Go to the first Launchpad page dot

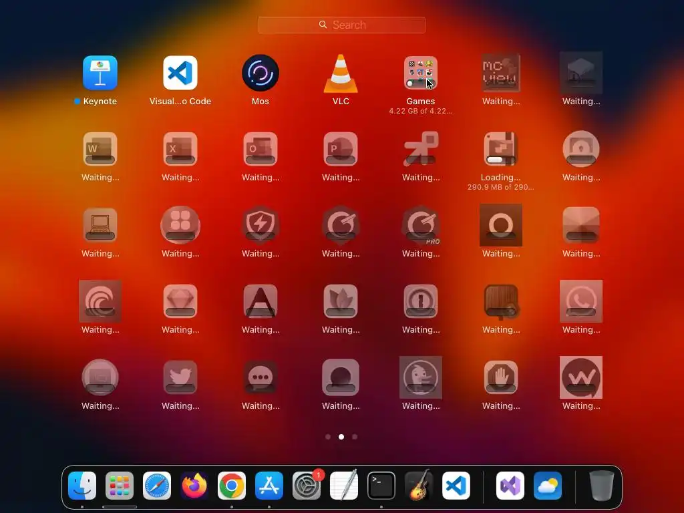click(328, 437)
